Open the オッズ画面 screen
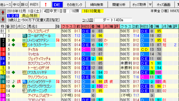This screenshot has height=101, width=179. point(163,4)
